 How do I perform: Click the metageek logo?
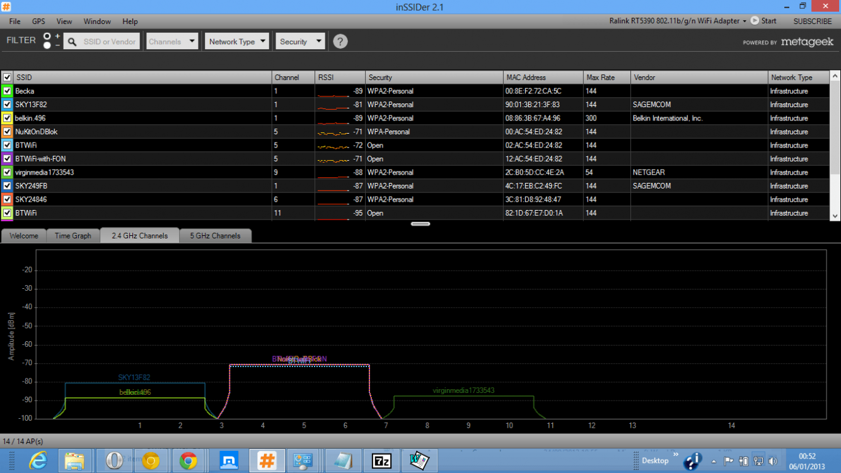[x=807, y=42]
